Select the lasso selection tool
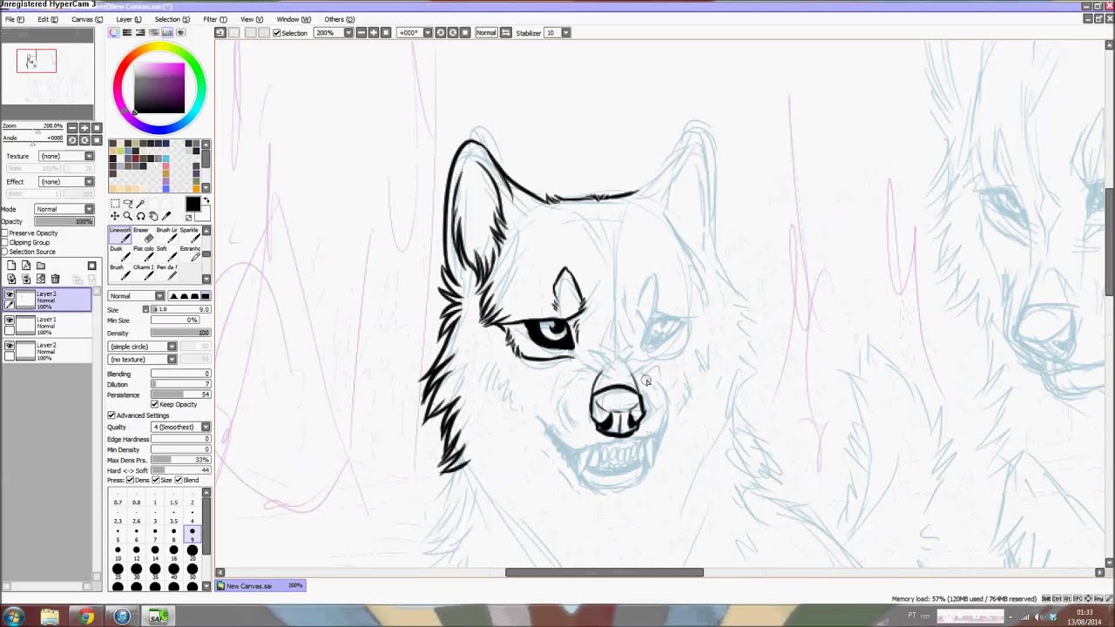This screenshot has height=627, width=1115. (x=128, y=204)
